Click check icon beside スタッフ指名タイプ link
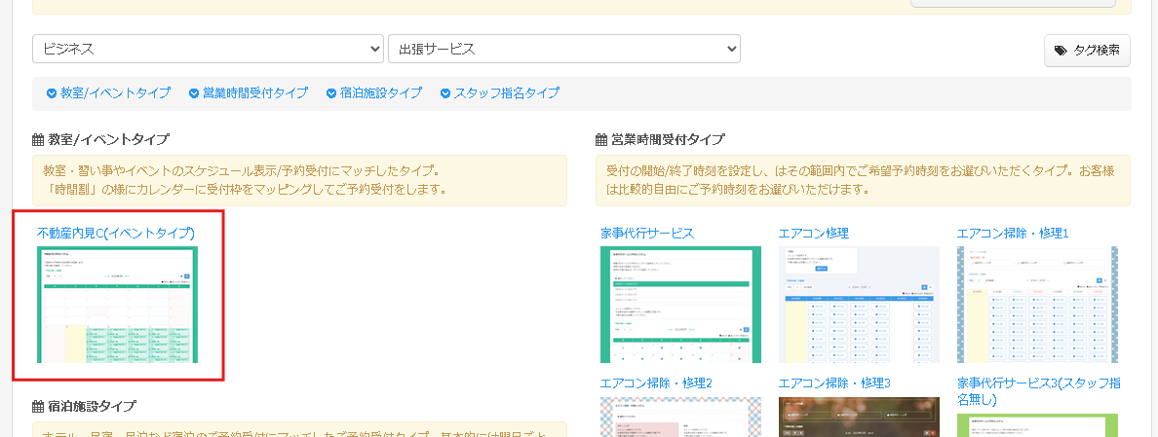The image size is (1158, 437). (445, 93)
